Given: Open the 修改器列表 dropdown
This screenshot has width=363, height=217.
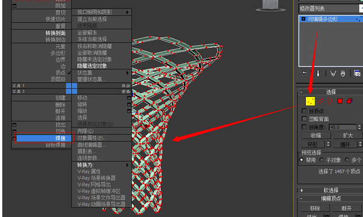Looking at the screenshot, I should pyautogui.click(x=331, y=9).
